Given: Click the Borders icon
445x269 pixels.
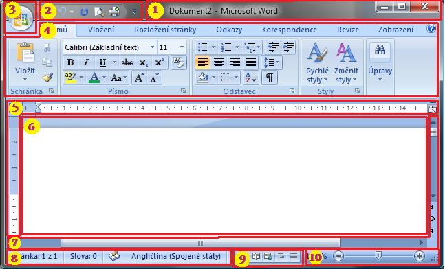Looking at the screenshot, I should coord(226,78).
